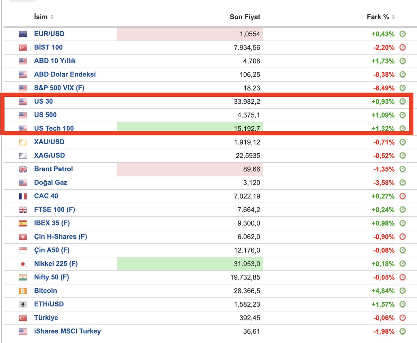Select the S&P 500 VIX change -8,49%
The image size is (417, 343).
click(x=384, y=88)
